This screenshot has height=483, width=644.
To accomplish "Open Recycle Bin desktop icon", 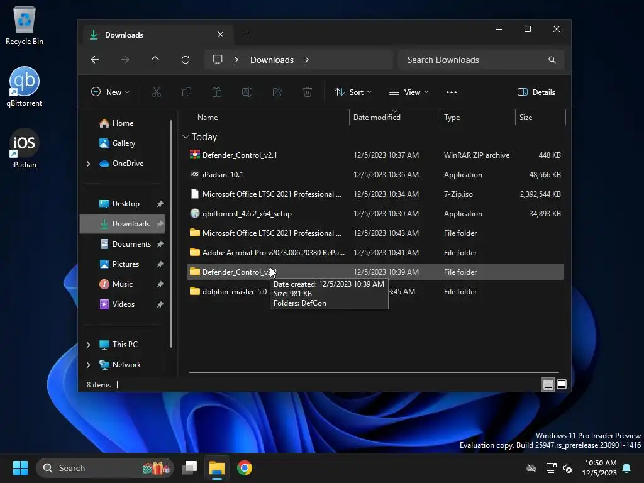I will coord(25,25).
